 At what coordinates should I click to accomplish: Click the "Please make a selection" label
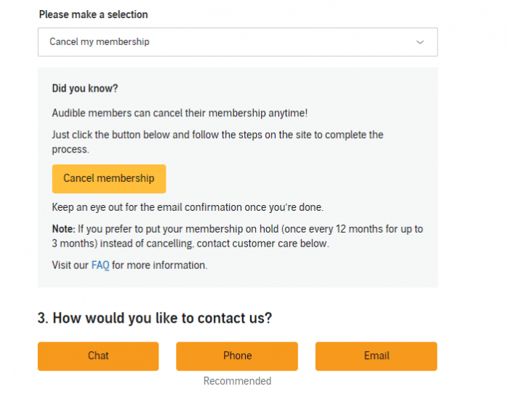point(93,15)
